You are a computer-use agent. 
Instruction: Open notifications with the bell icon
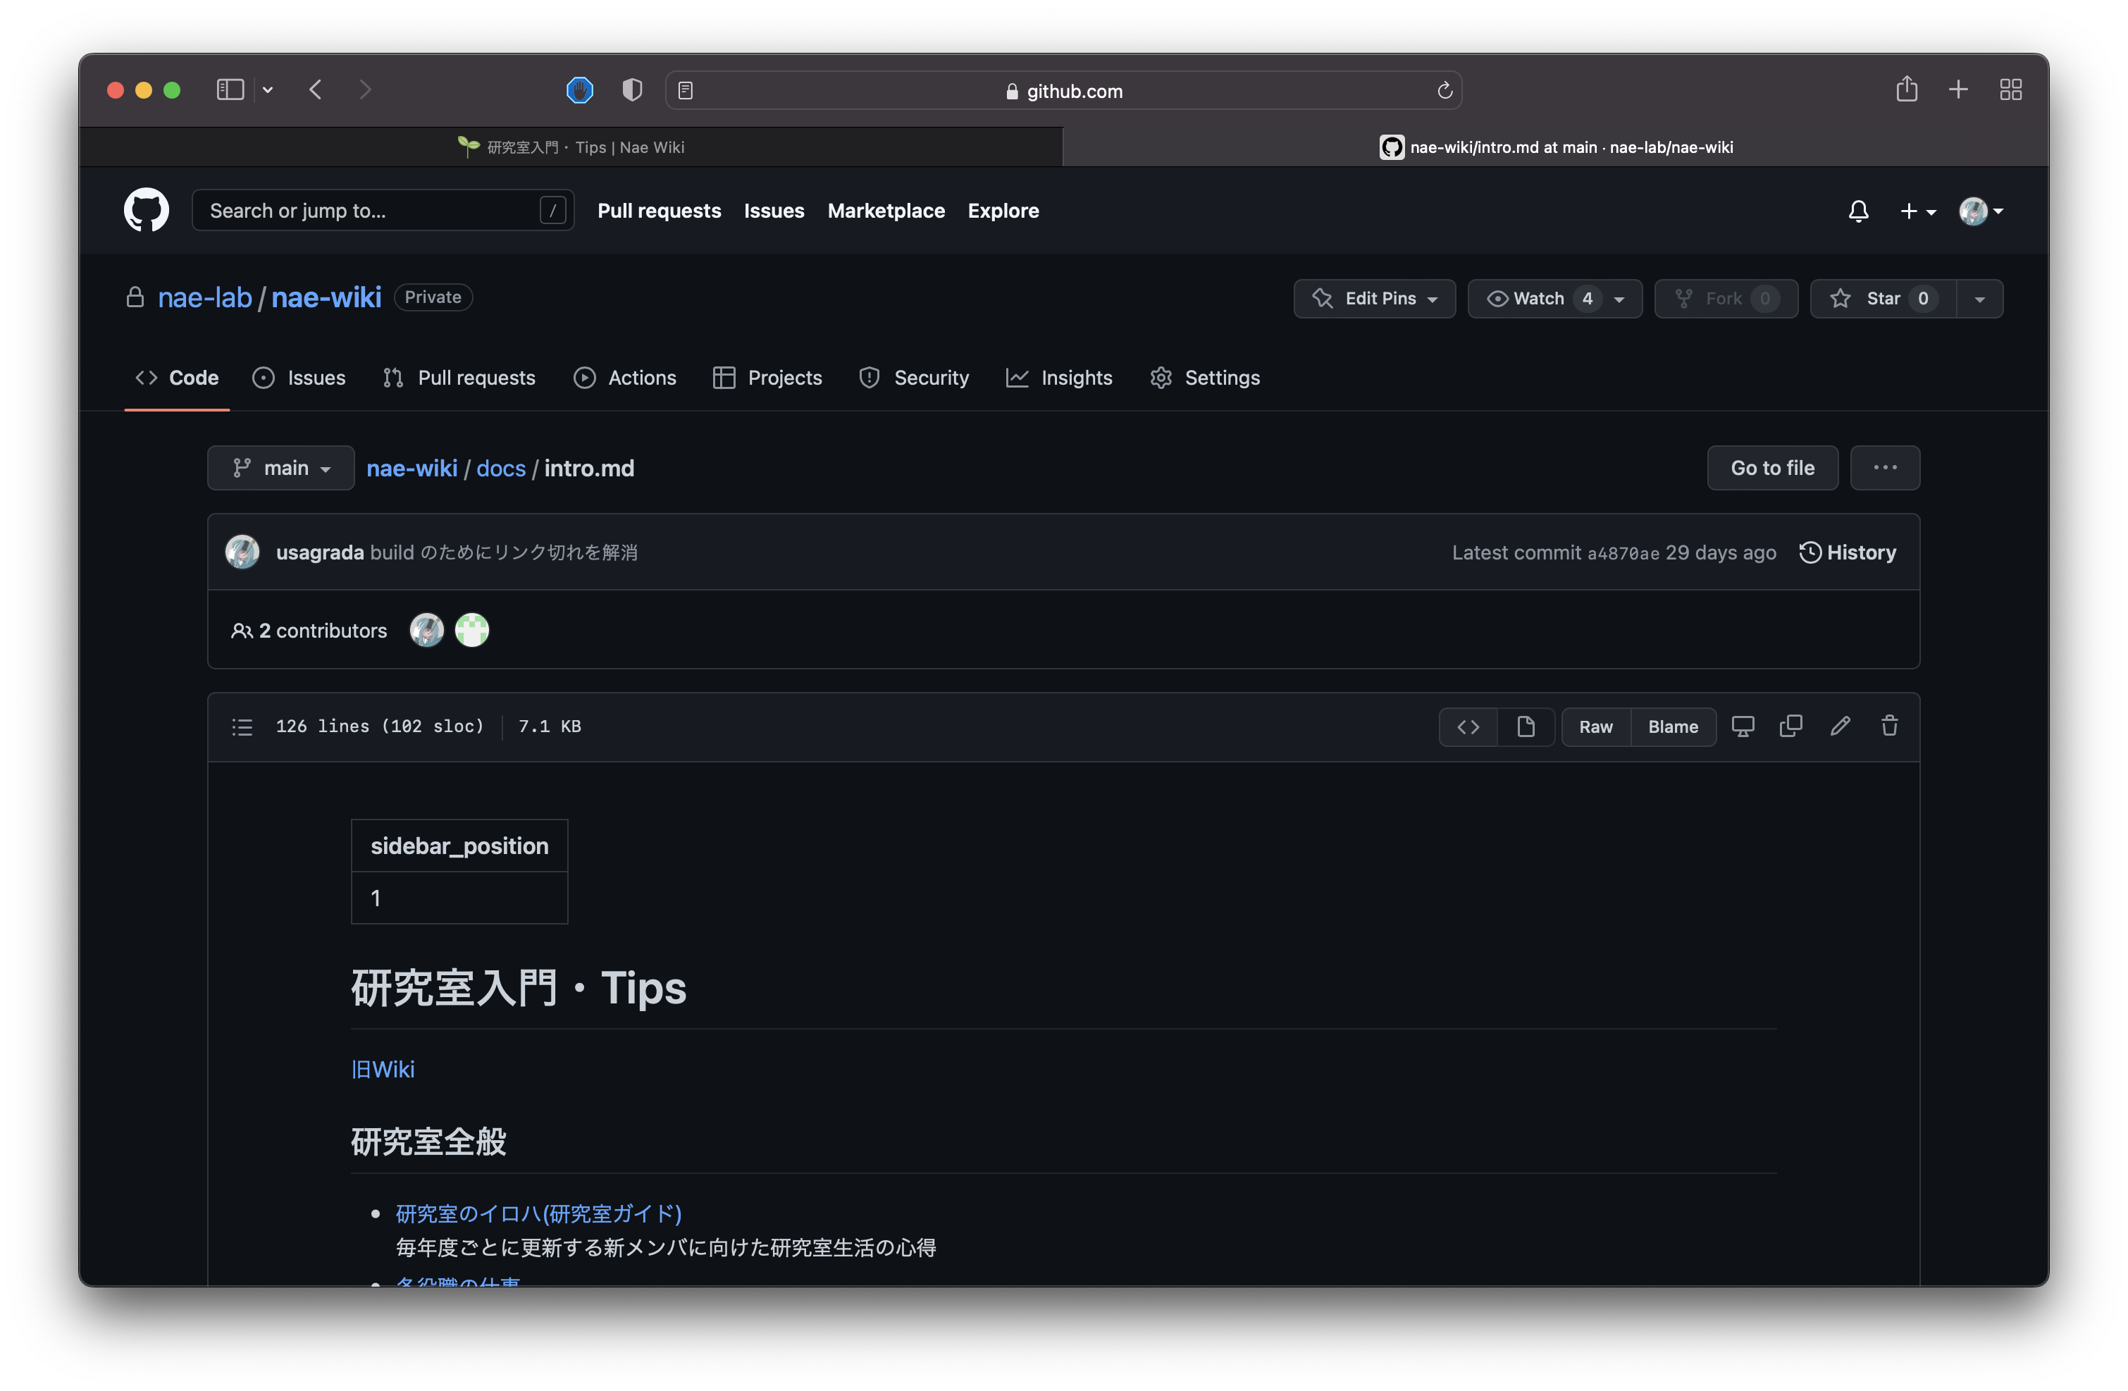pos(1858,211)
